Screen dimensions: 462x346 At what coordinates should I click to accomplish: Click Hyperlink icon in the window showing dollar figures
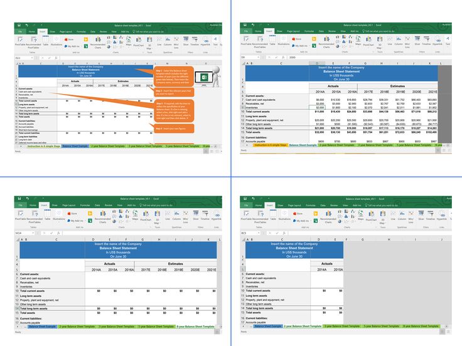438,40
